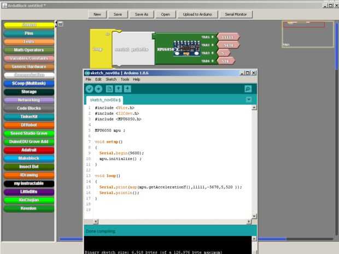339x254 pixels.
Task: Click the 5 value block
Action: [223, 53]
